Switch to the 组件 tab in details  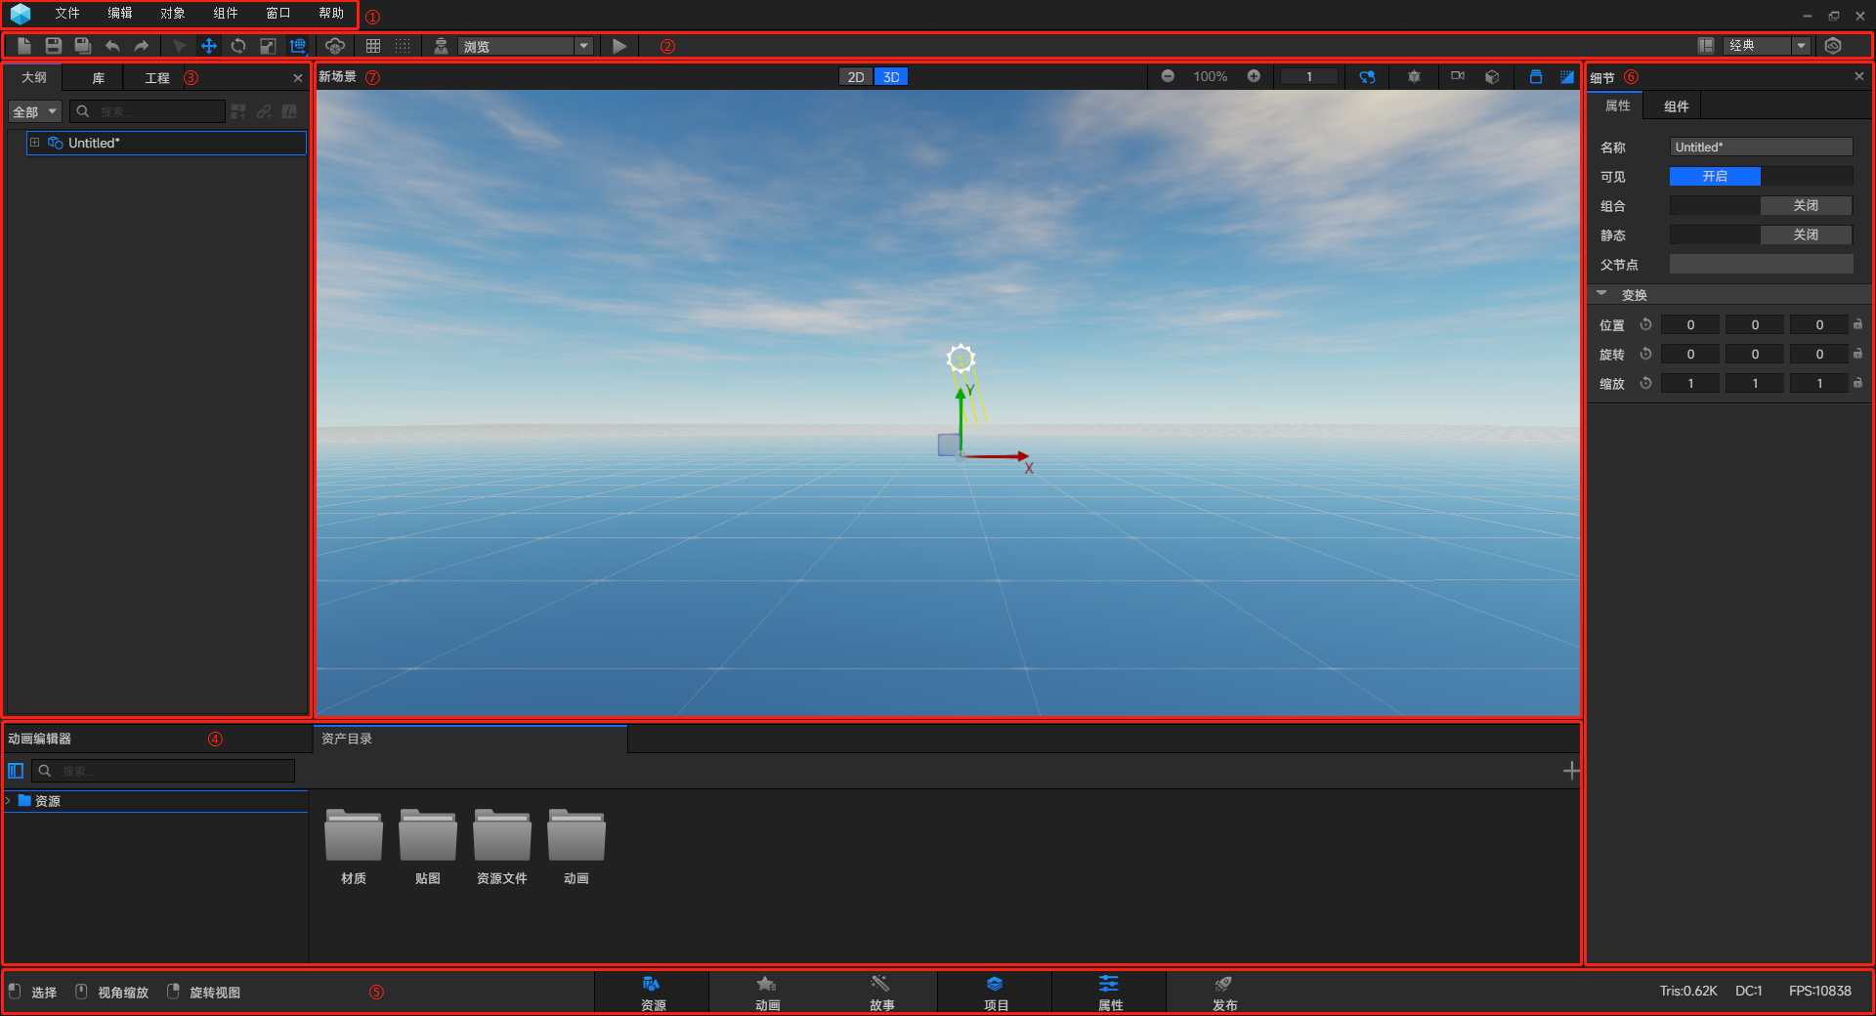click(1676, 106)
